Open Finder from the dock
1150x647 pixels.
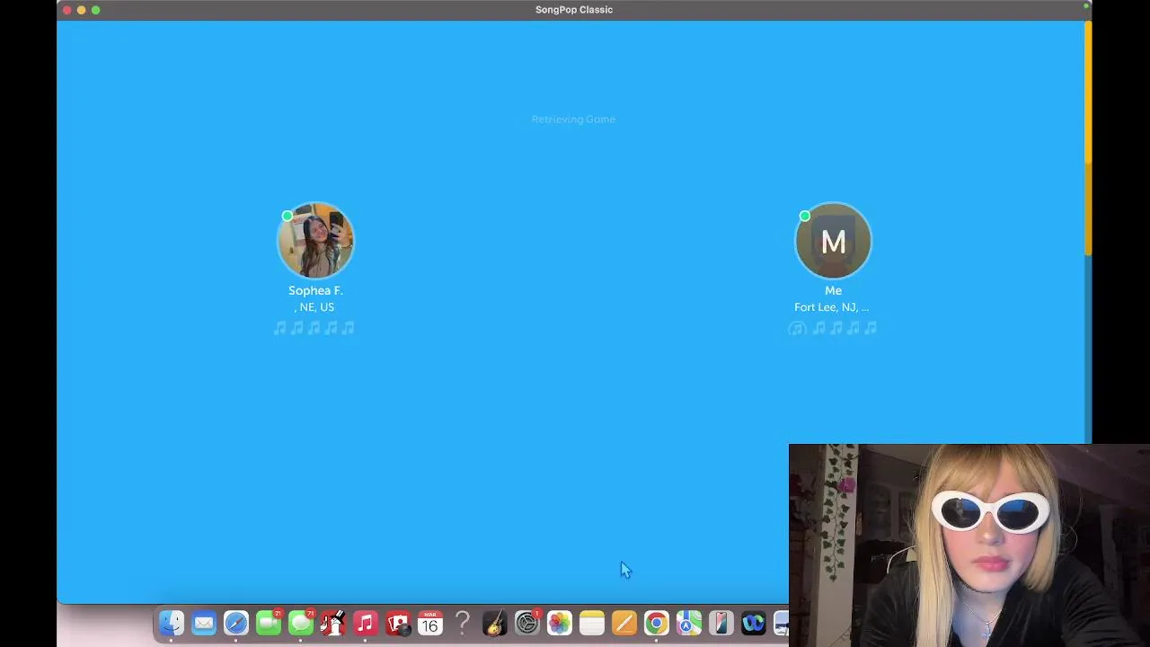172,623
